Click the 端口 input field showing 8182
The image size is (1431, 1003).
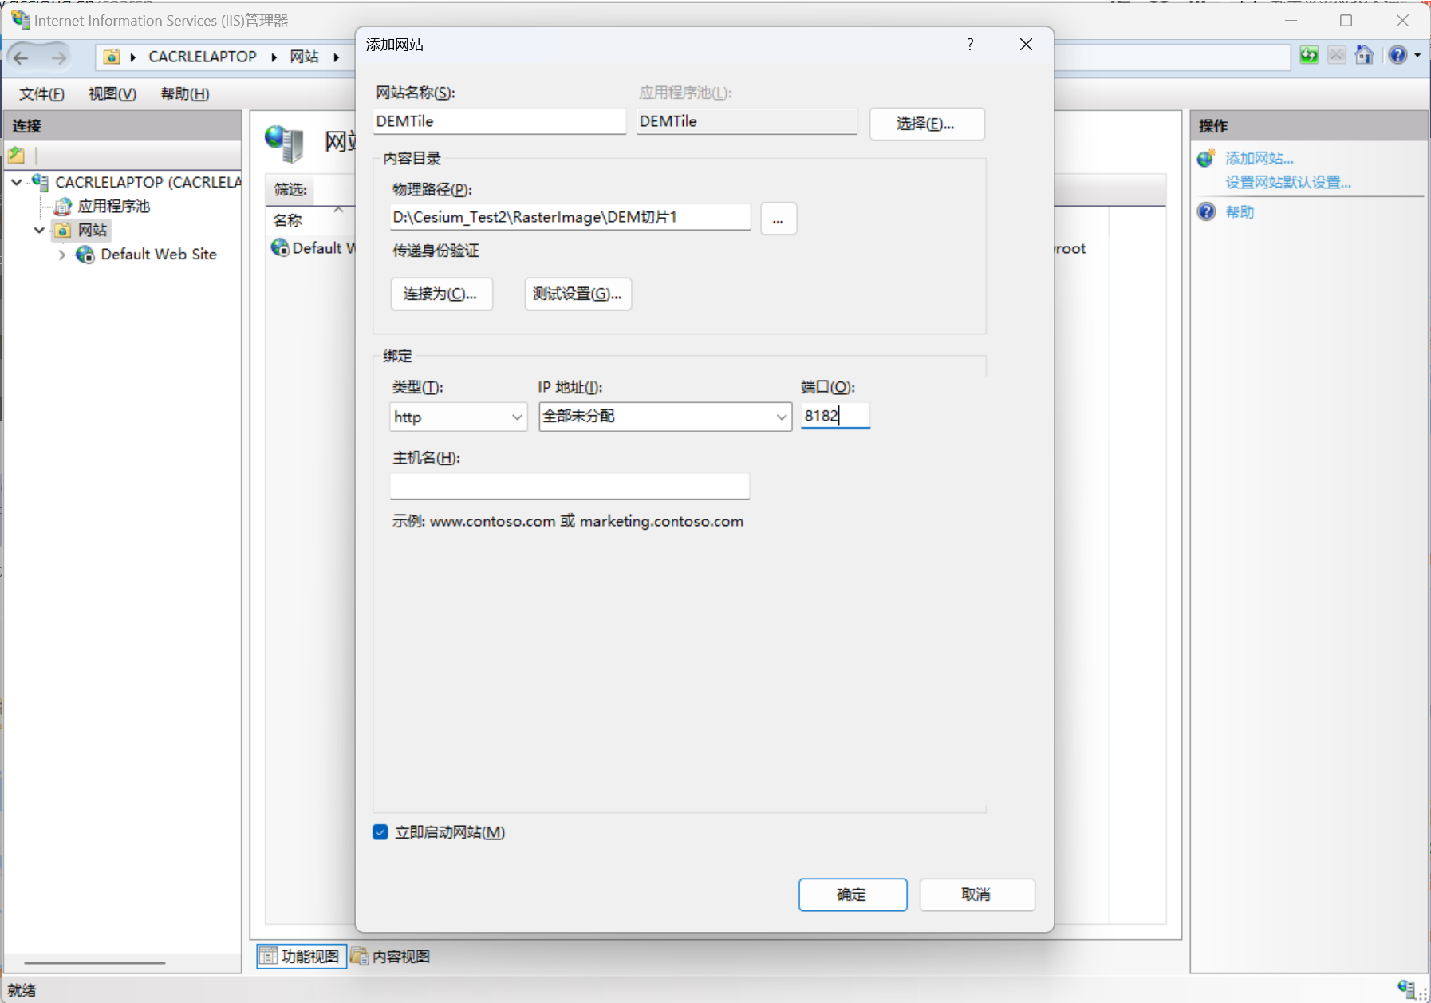(x=835, y=416)
